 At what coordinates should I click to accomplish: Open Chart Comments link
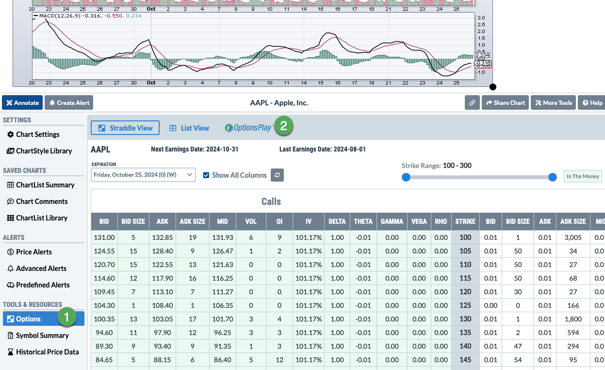pos(42,202)
